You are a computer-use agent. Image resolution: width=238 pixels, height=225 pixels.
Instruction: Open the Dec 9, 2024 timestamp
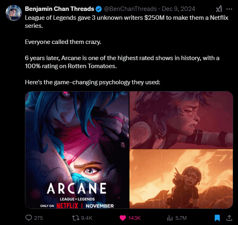(178, 9)
